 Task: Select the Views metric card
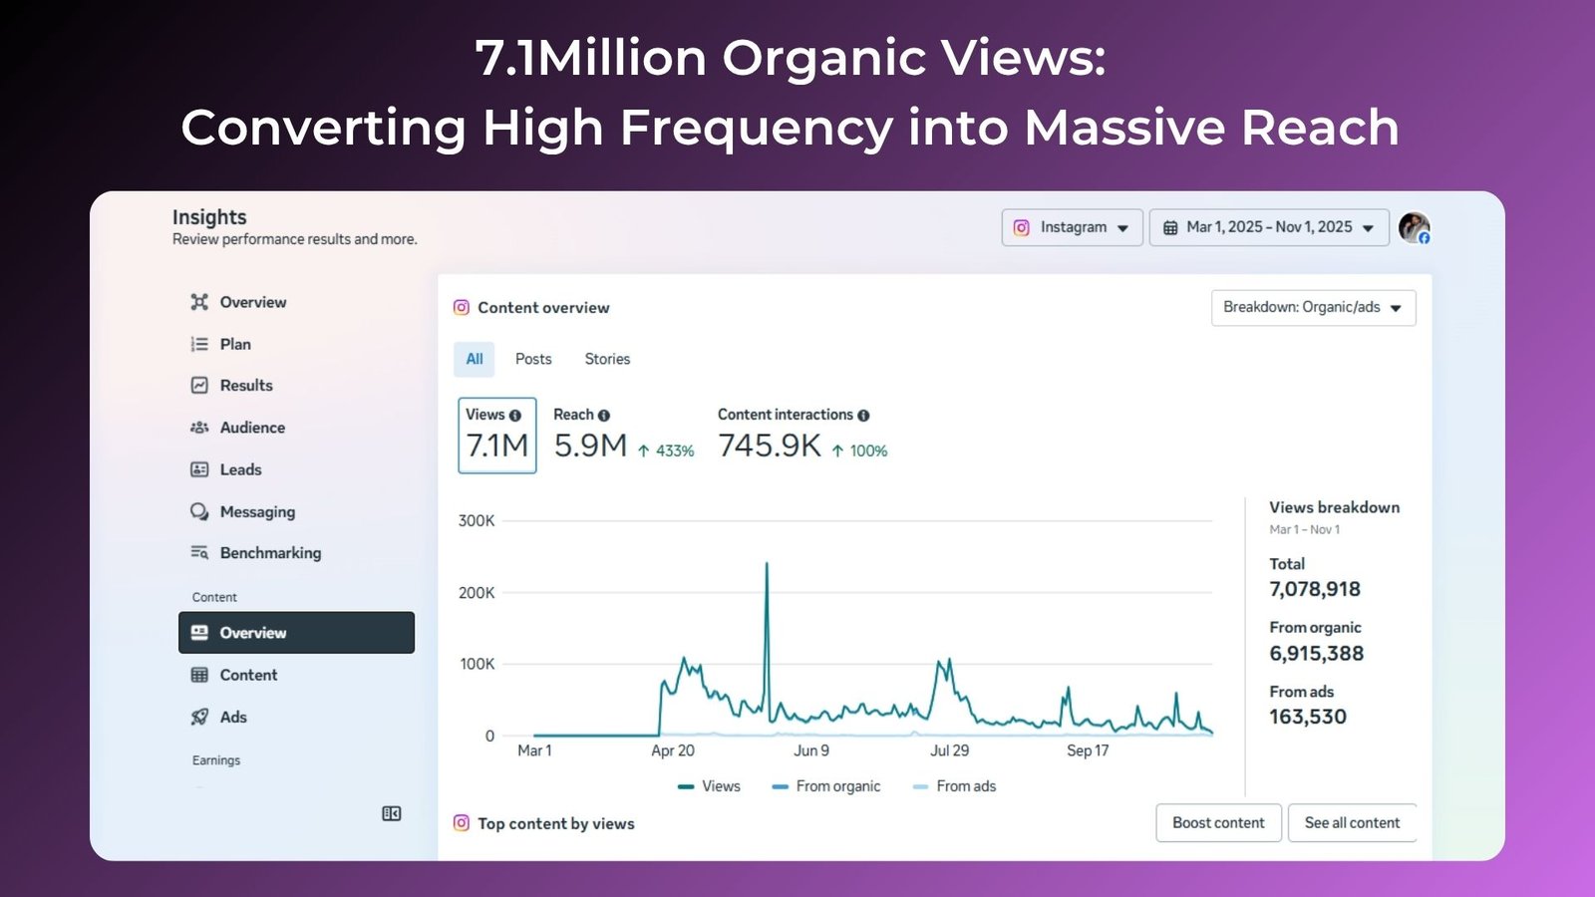496,436
